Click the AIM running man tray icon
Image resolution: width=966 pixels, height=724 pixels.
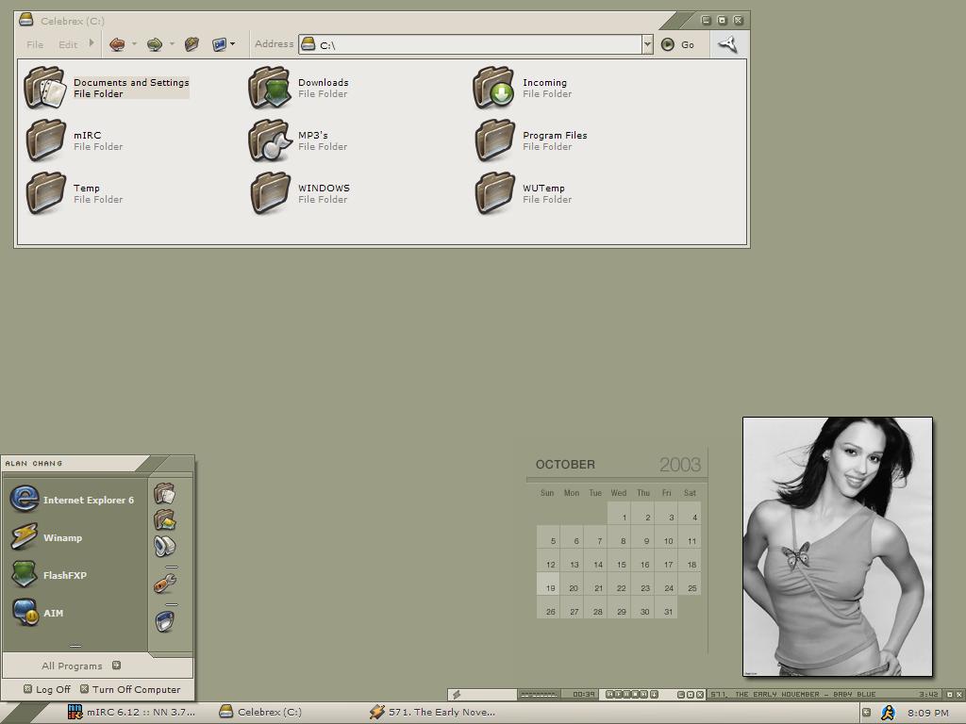point(888,713)
